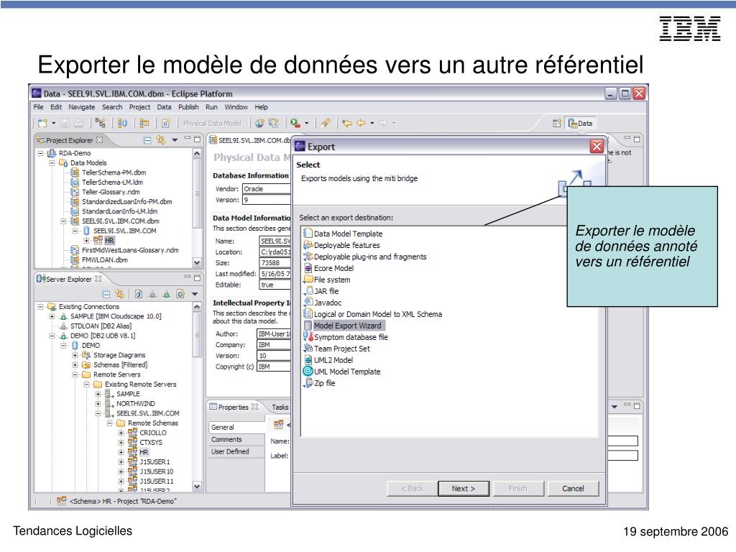736x552 pixels.
Task: Collapse the RDA-Demo project node
Action: pos(41,153)
